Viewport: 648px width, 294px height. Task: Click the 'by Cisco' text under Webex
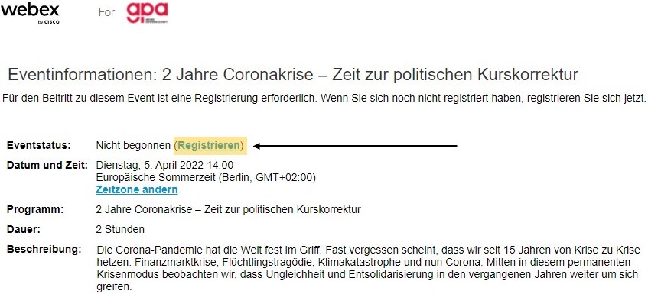(48, 22)
